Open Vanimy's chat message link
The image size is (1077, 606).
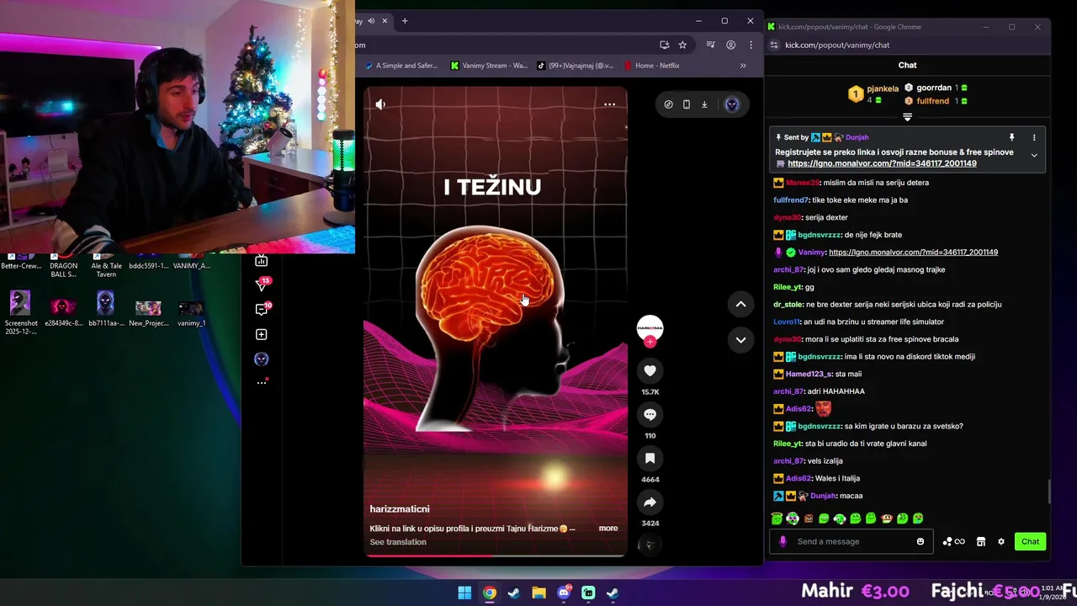[x=913, y=252]
